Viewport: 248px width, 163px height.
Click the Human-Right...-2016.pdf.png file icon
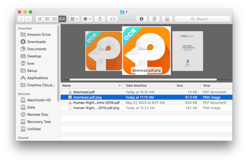[70, 108]
